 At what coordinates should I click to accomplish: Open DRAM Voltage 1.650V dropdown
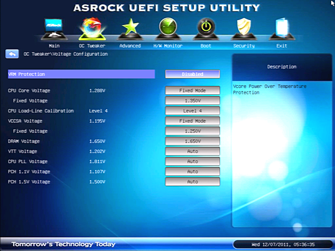(192, 141)
